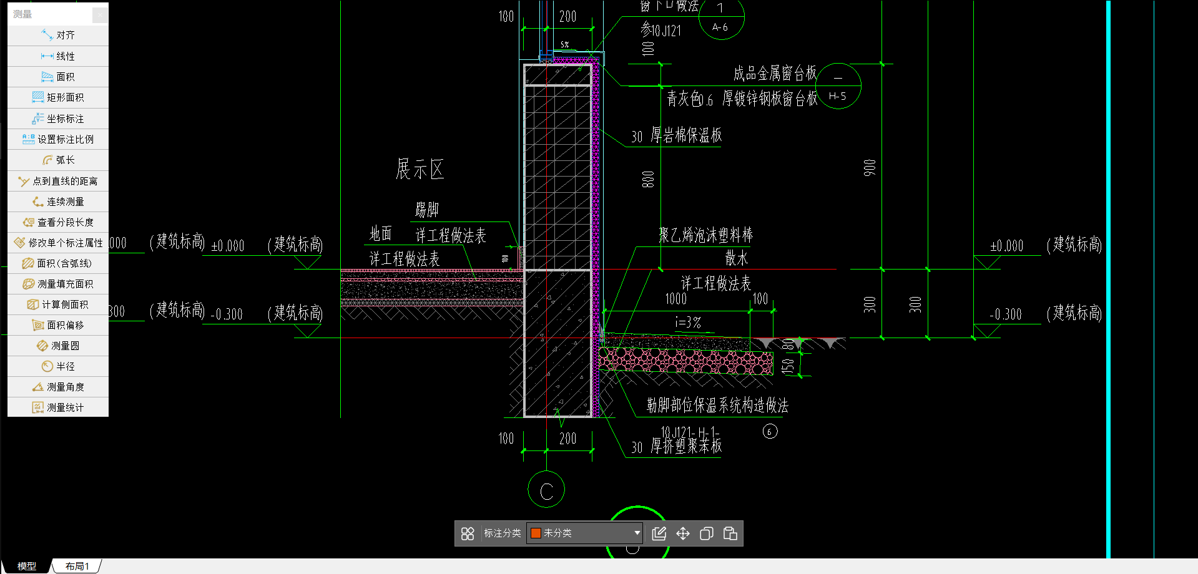Choose the 测量圆 measure circle tool
The width and height of the screenshot is (1198, 574).
tap(58, 346)
